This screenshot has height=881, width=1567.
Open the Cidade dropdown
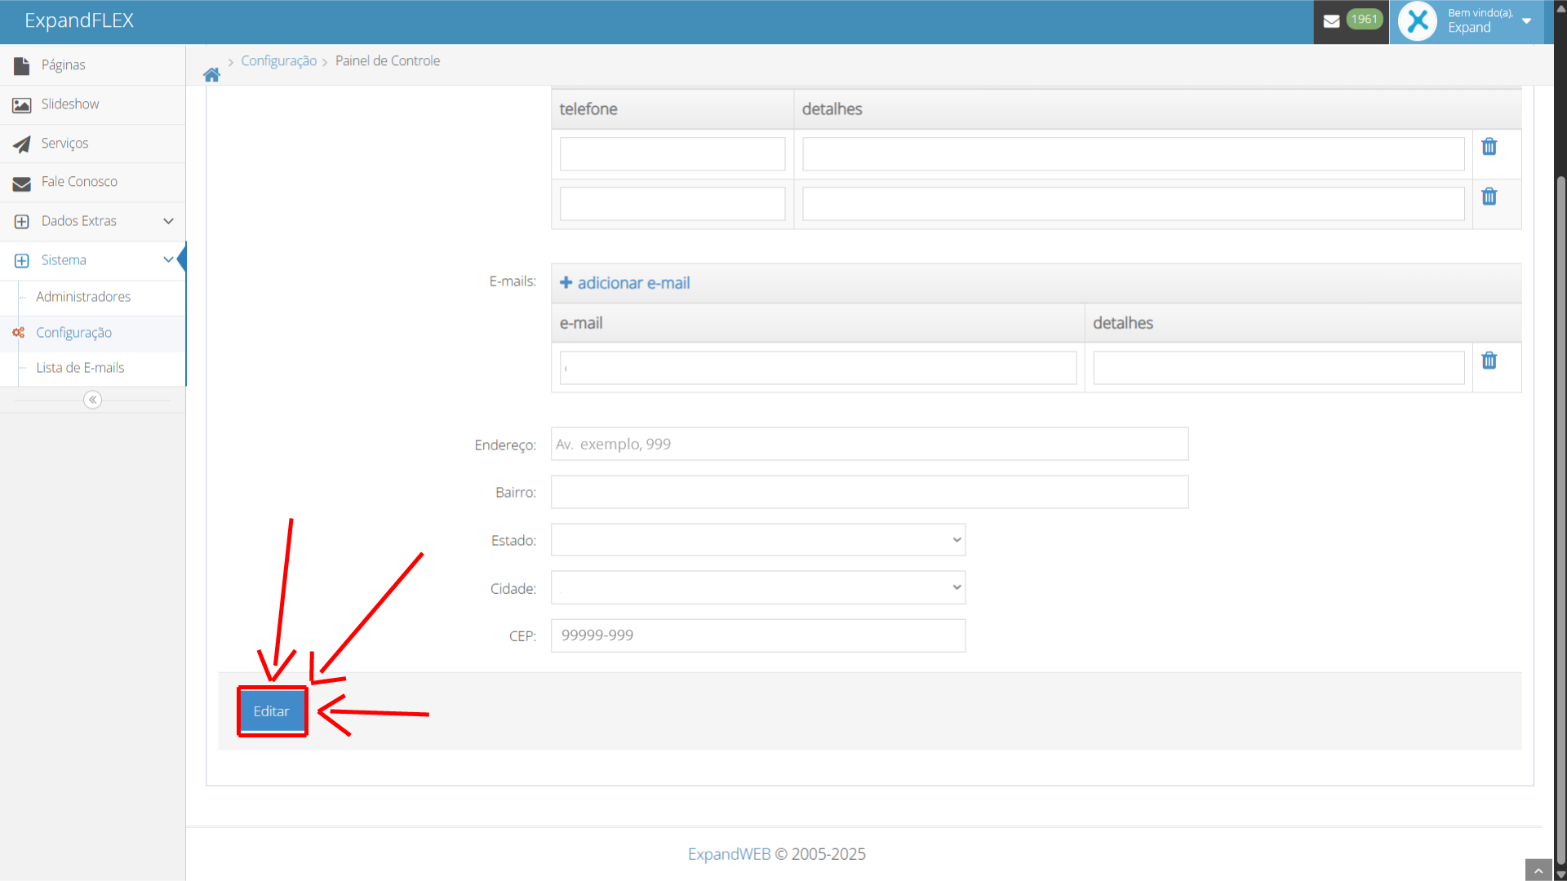tap(757, 588)
